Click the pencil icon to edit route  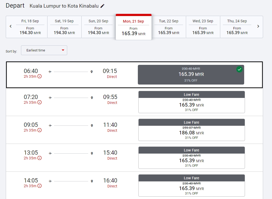pyautogui.click(x=102, y=6)
